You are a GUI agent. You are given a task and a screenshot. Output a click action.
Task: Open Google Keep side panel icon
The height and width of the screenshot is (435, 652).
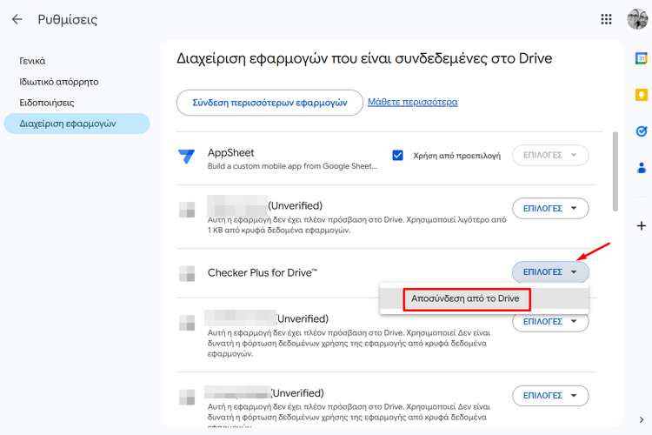click(642, 95)
